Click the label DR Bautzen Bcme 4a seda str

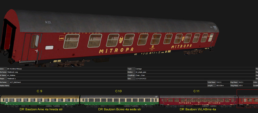[120, 109]
